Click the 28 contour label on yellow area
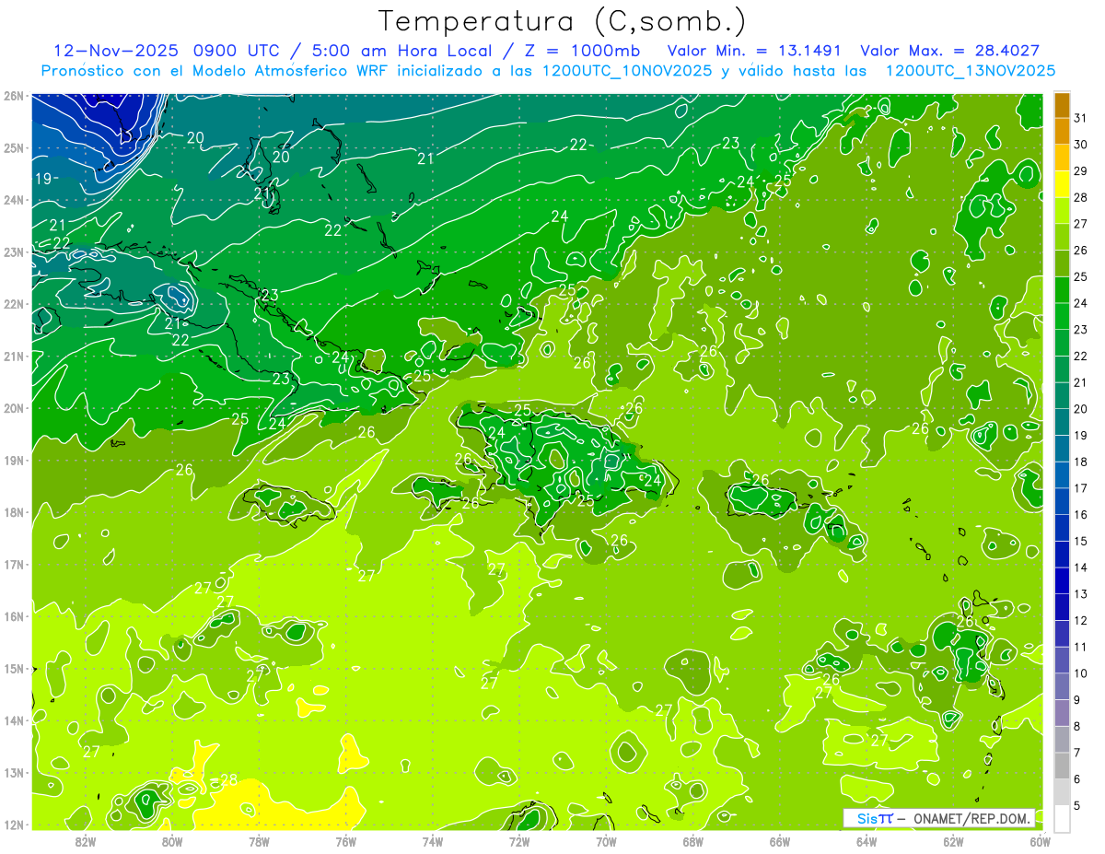This screenshot has height=854, width=1105. point(228,780)
